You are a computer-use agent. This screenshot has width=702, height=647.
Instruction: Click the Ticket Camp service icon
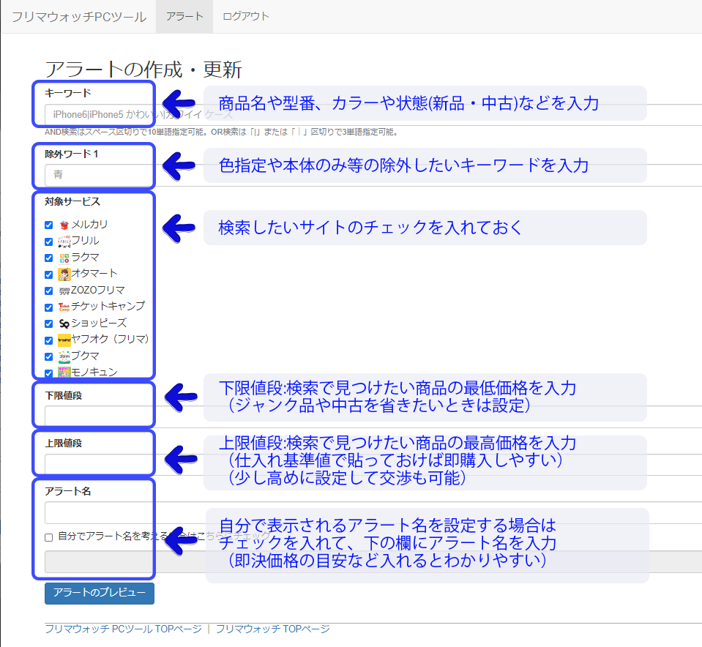click(x=64, y=307)
